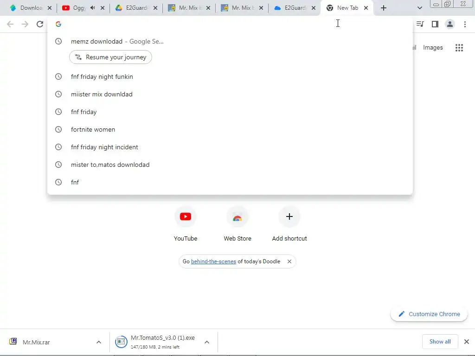Reload the page with the refresh icon
The image size is (475, 356).
[x=40, y=24]
